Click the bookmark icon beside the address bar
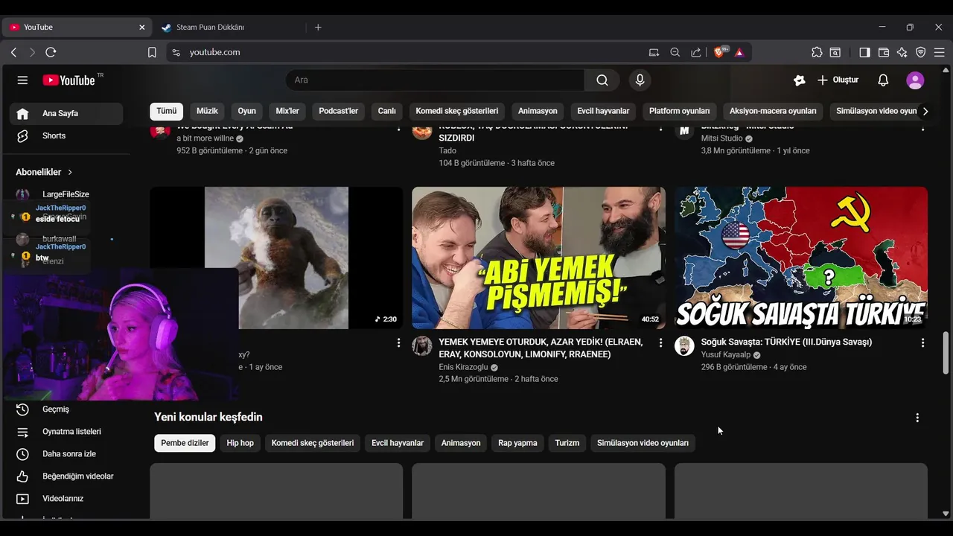 pyautogui.click(x=152, y=52)
